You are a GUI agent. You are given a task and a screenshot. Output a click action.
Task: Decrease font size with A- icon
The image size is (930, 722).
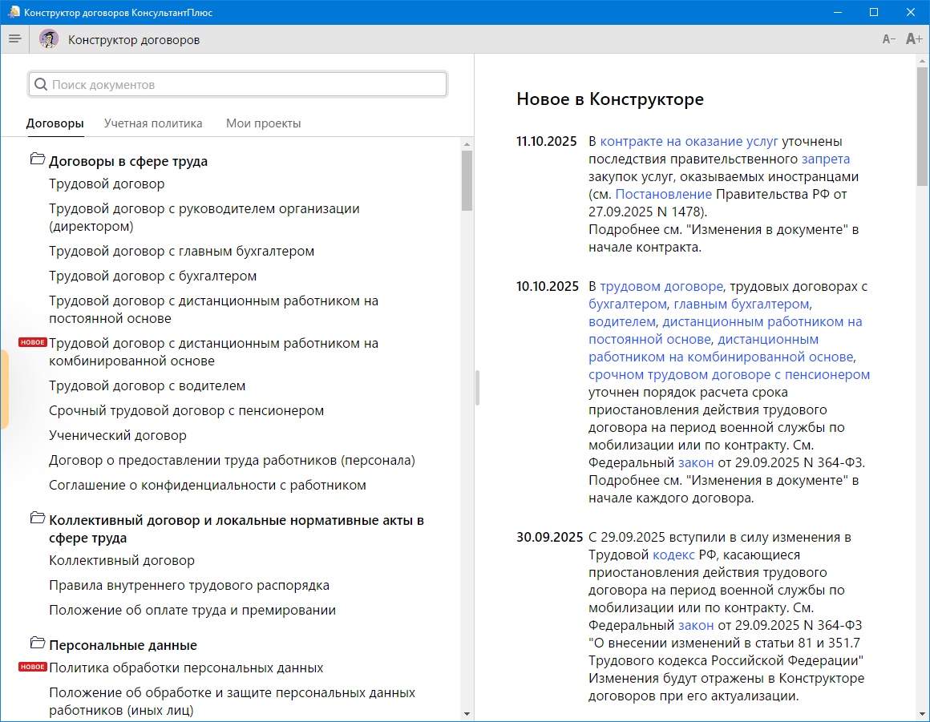click(x=888, y=39)
